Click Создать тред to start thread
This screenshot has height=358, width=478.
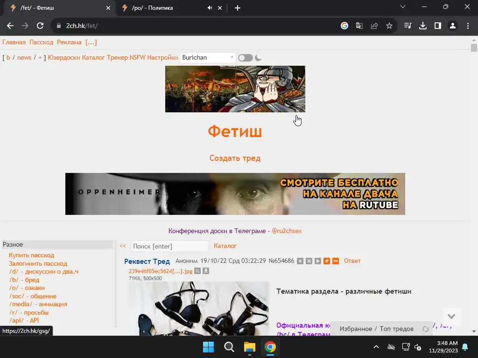tap(235, 158)
